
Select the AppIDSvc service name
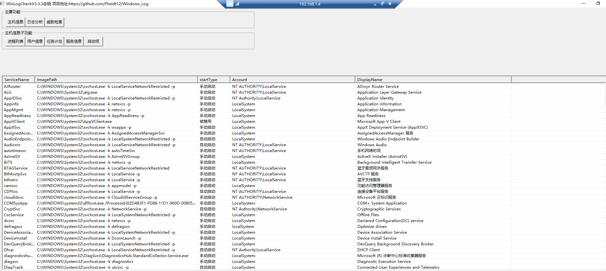[x=13, y=98]
